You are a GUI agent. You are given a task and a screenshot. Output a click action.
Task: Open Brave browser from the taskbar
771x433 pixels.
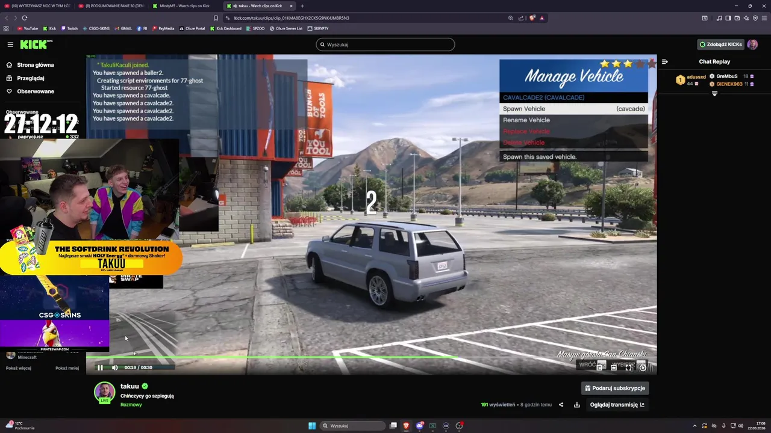coord(406,426)
